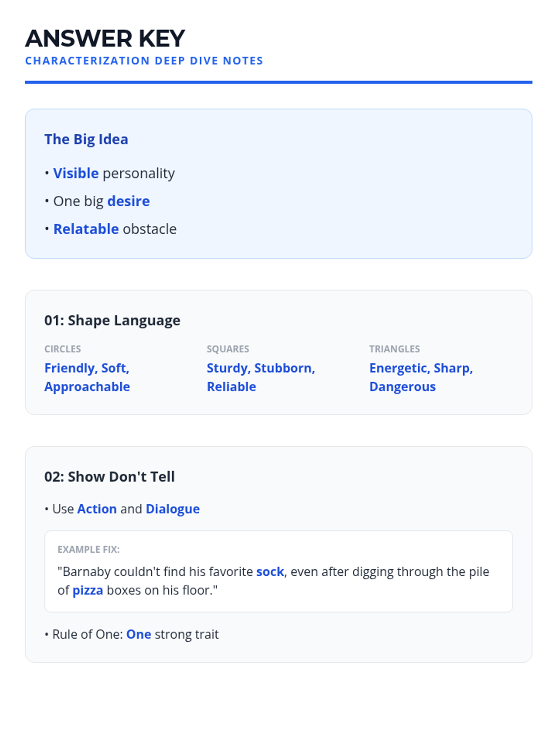Click the 01: Shape Language heading
557x743 pixels.
pos(112,320)
